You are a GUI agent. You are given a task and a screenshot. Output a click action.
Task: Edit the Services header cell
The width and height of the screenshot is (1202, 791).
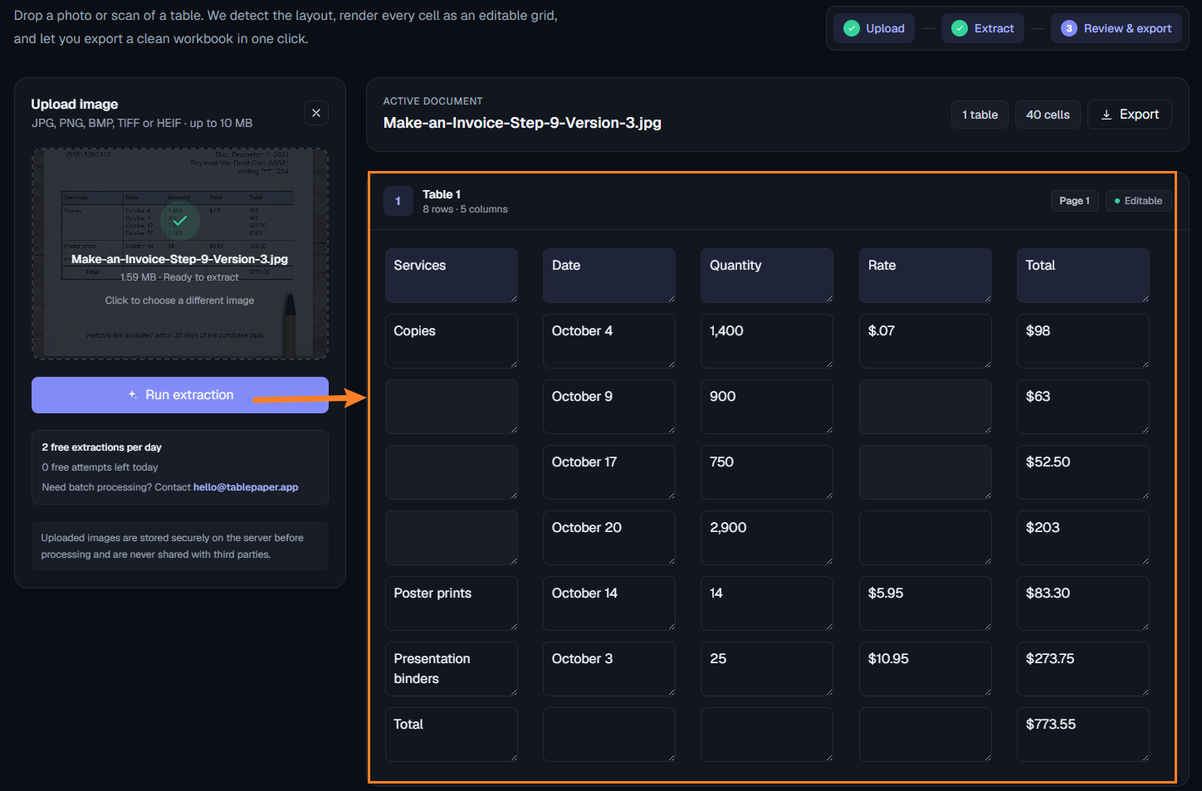tap(452, 276)
